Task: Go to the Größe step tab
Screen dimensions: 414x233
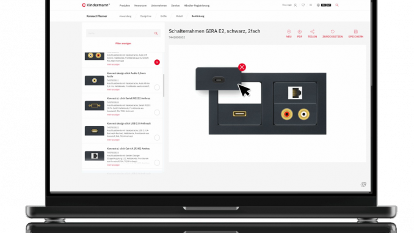Action: tap(164, 16)
